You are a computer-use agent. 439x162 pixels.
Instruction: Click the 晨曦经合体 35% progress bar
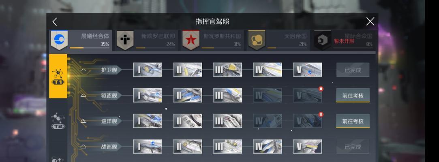pyautogui.click(x=90, y=48)
